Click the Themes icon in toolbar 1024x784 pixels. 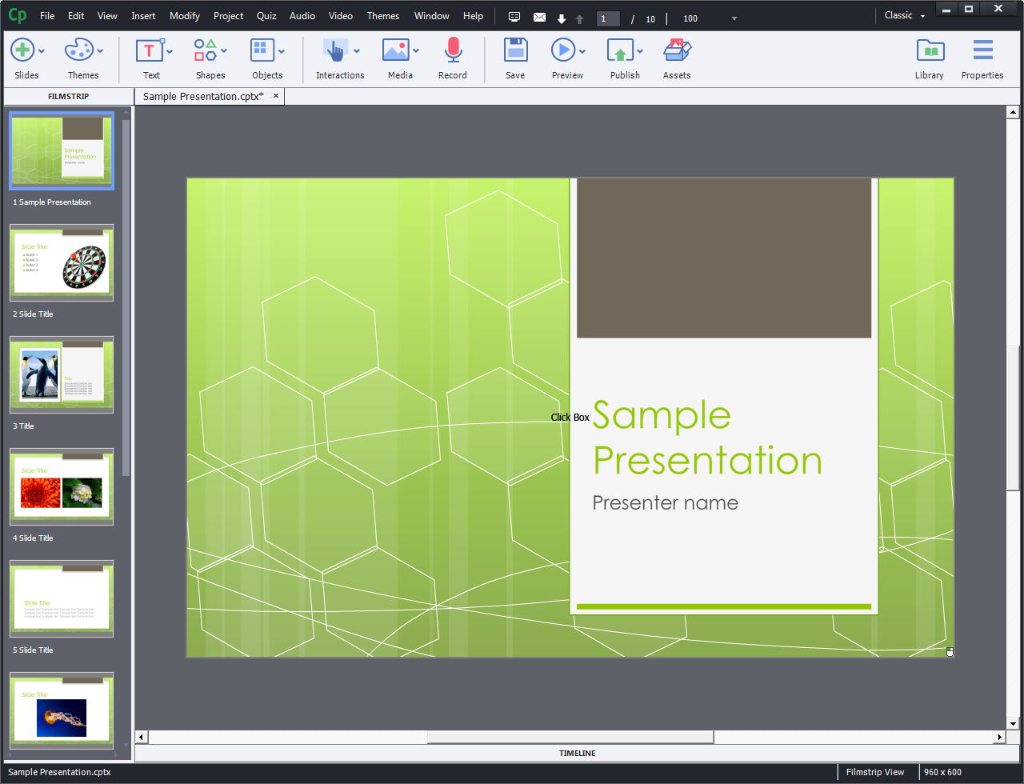point(80,50)
